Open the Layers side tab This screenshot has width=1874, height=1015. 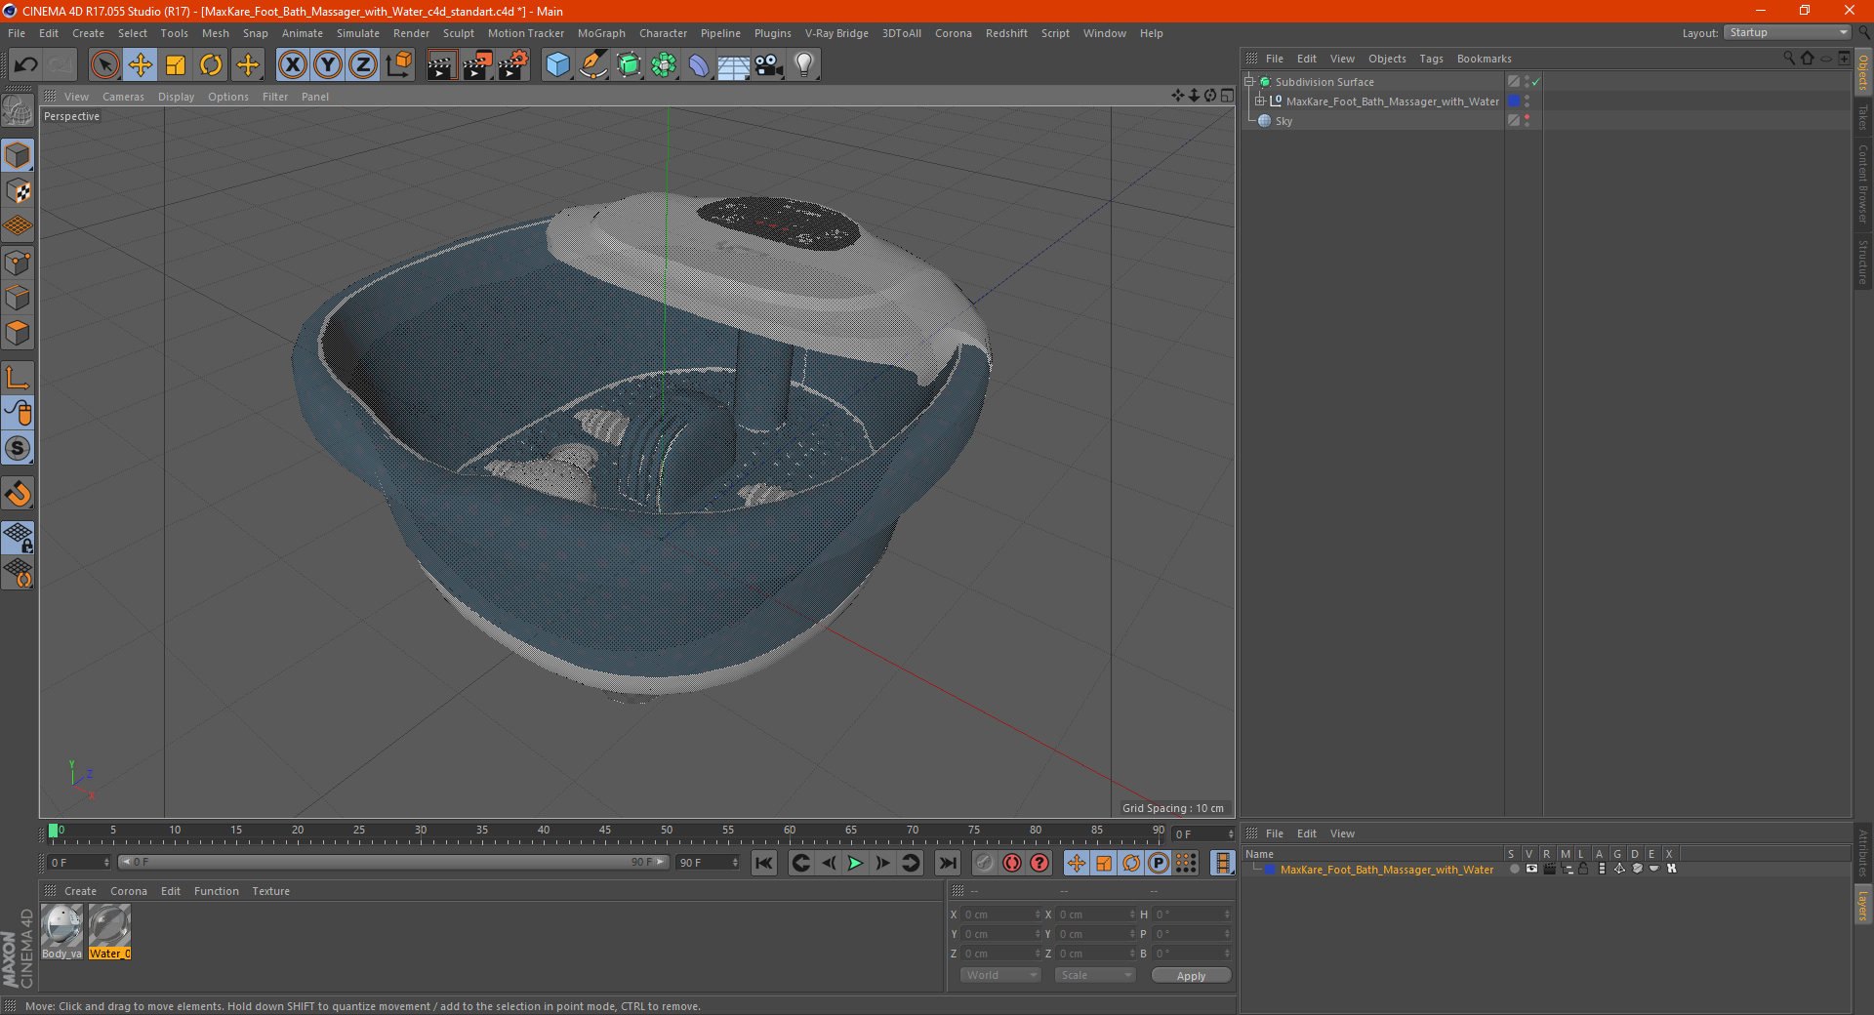1863,905
